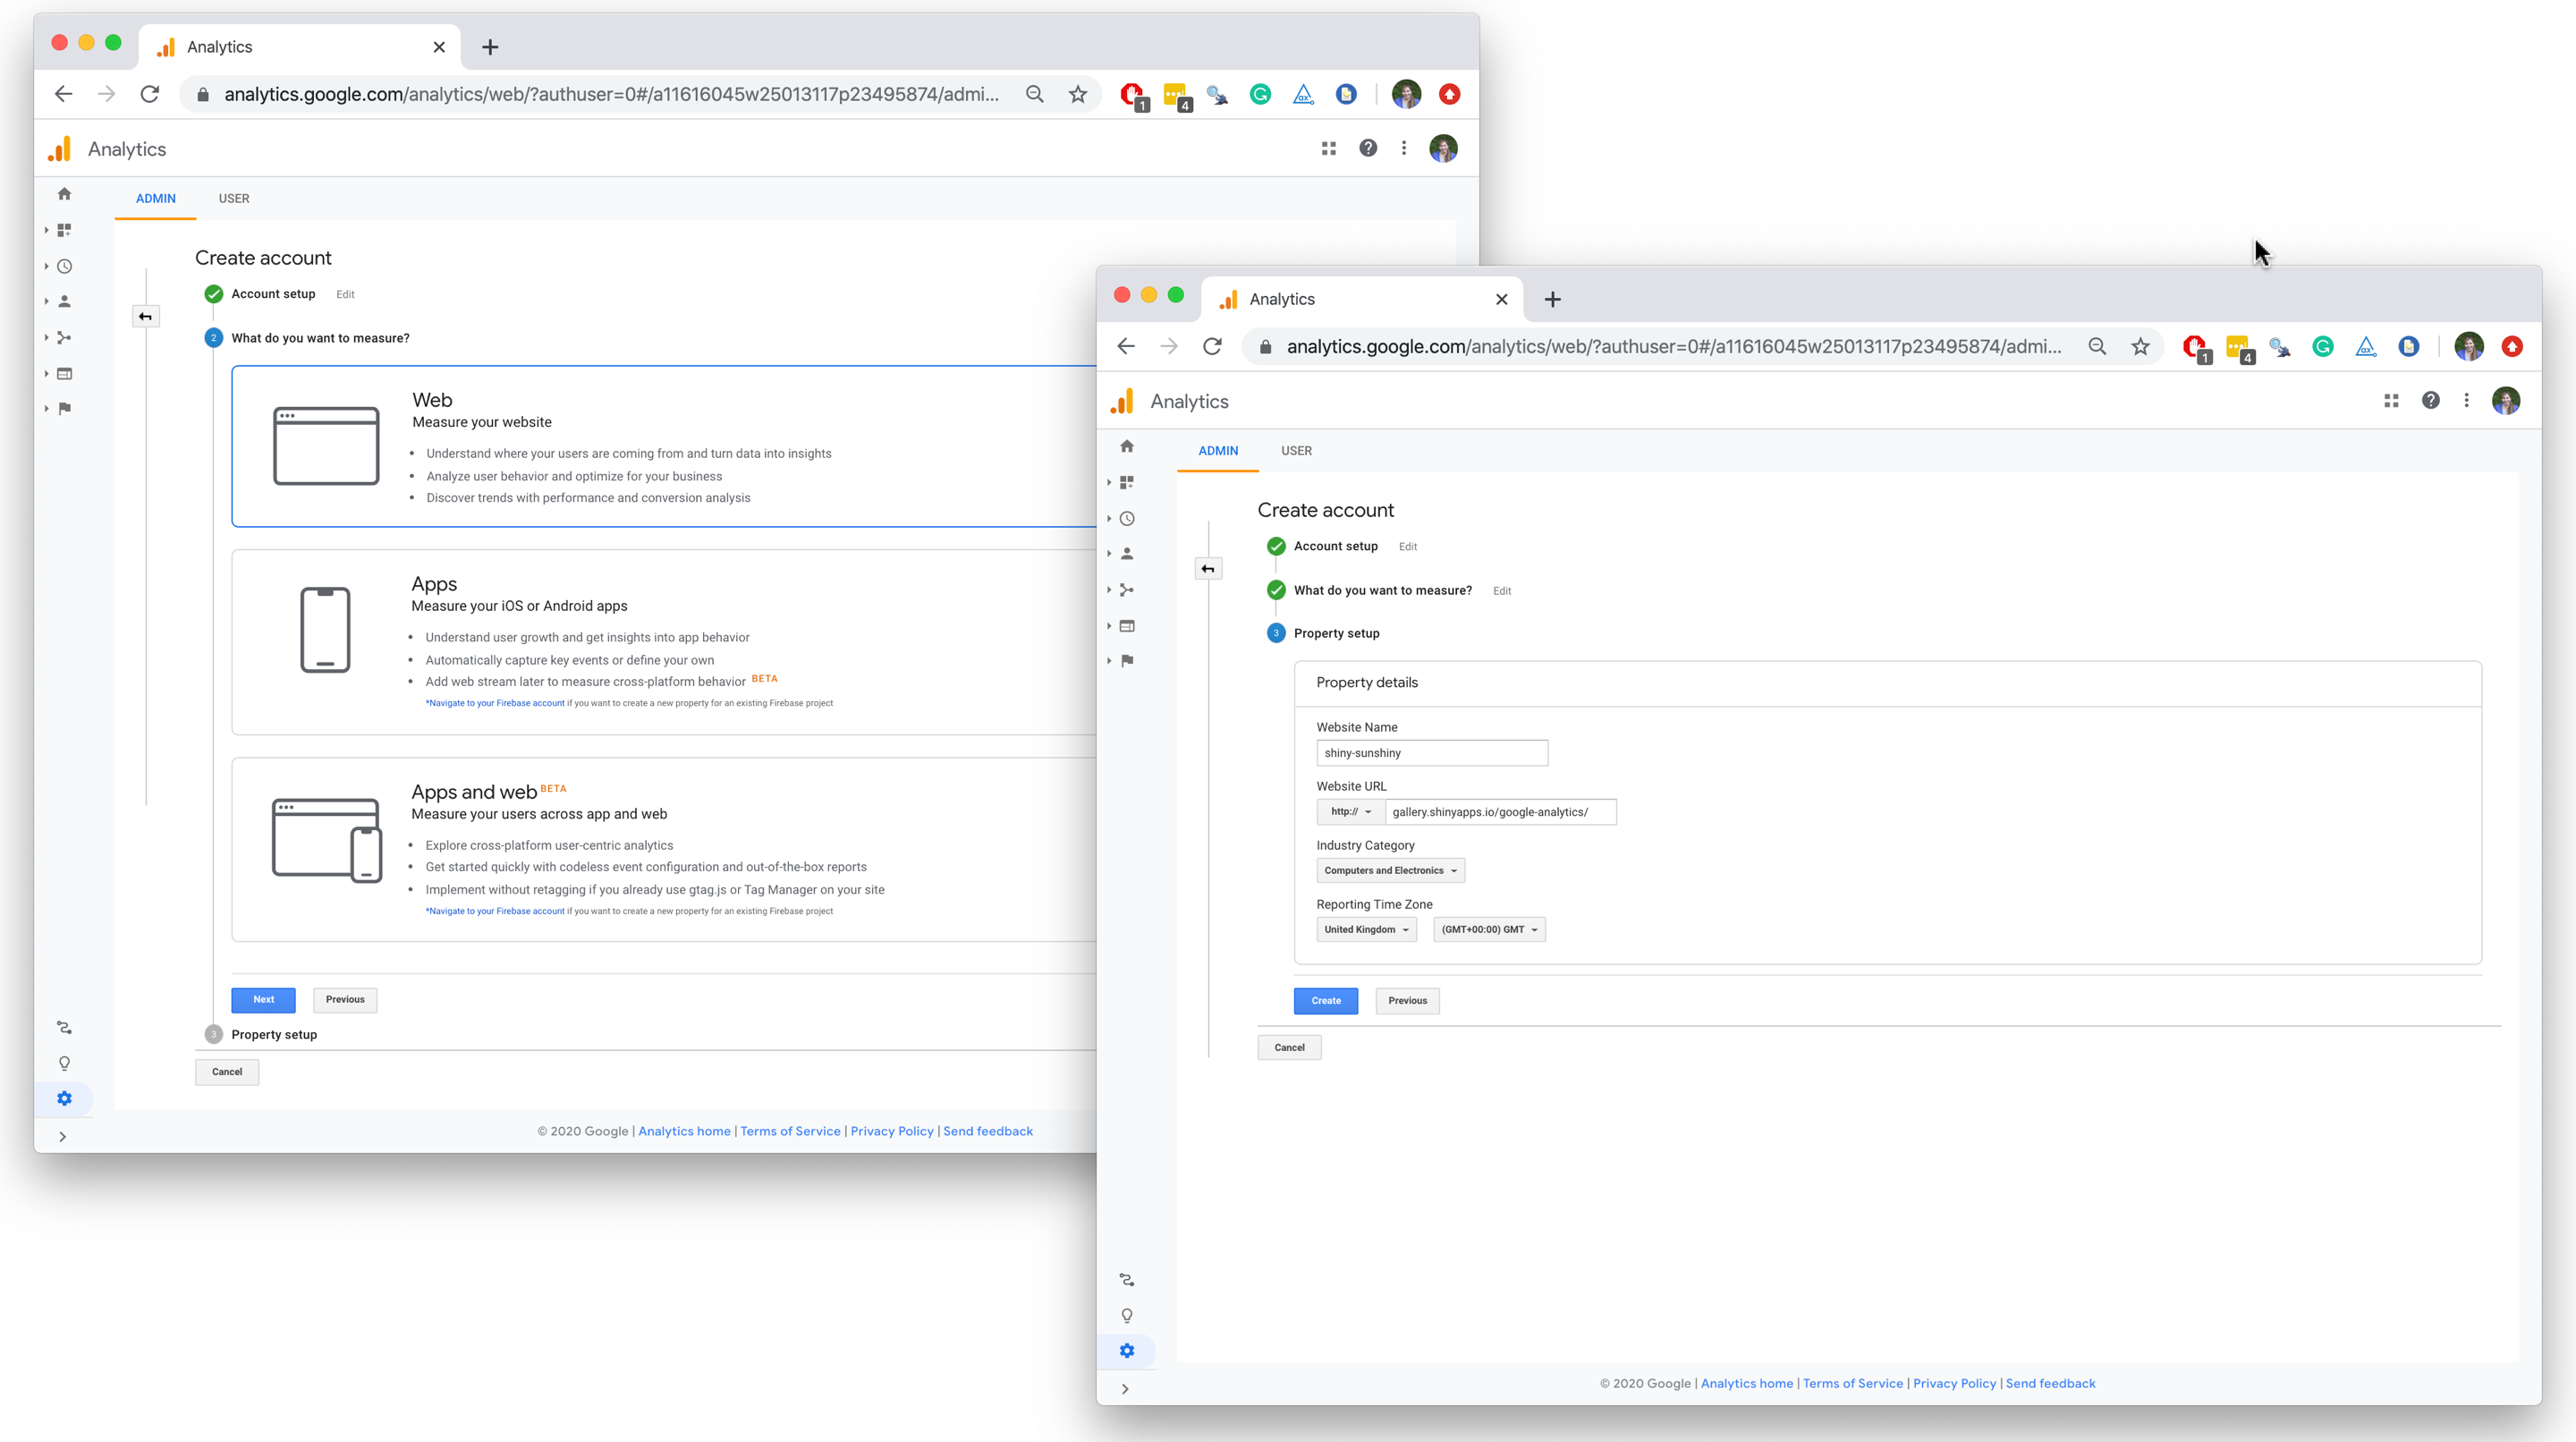This screenshot has height=1442, width=2576.
Task: Open the http:// protocol dropdown
Action: 1351,812
